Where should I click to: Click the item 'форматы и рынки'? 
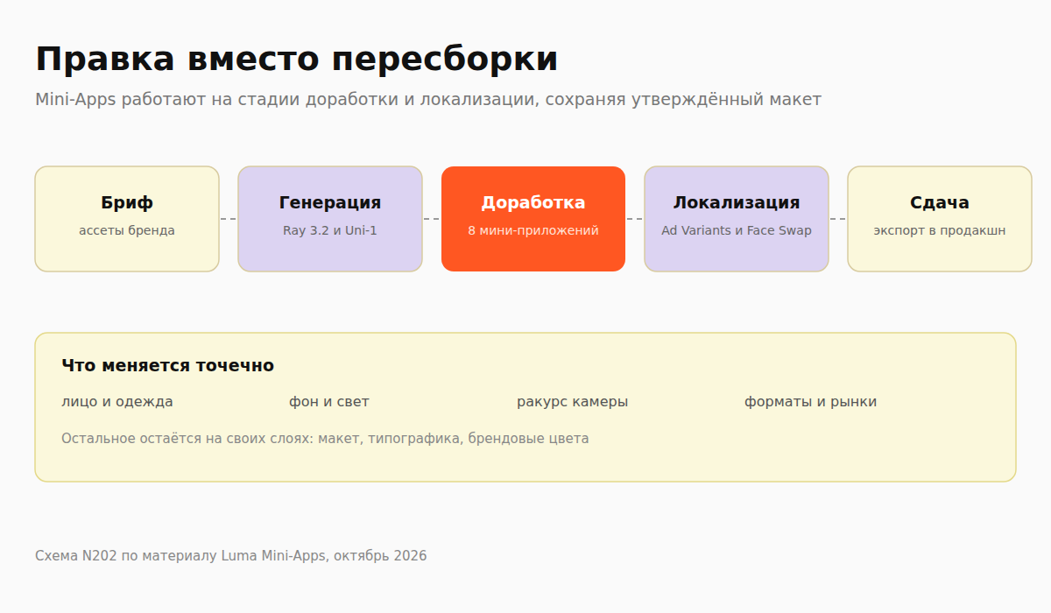click(810, 402)
